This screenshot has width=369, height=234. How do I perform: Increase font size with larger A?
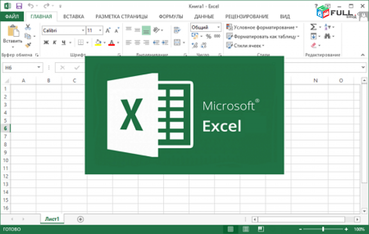108,30
